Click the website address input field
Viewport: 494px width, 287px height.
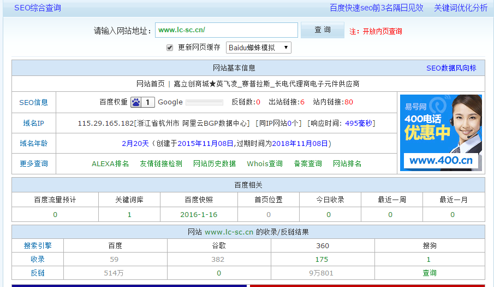pos(226,30)
